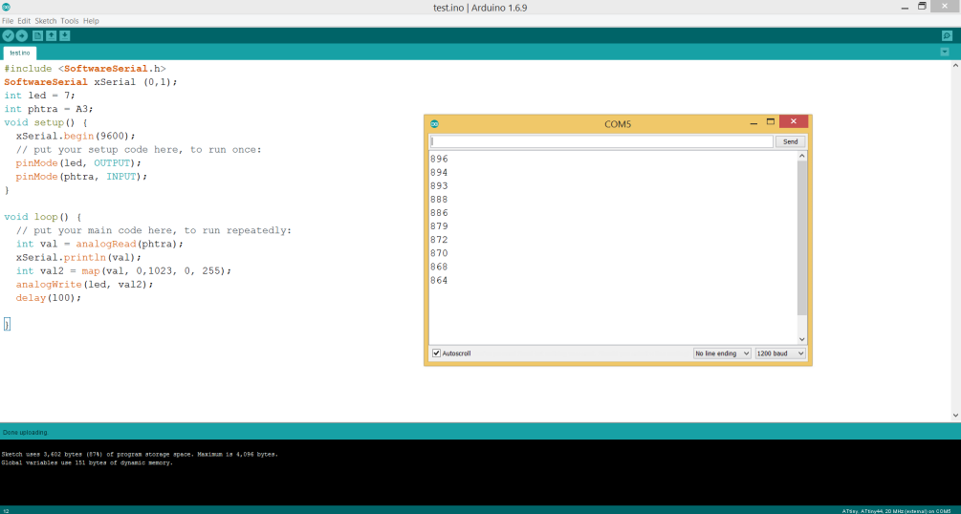
Task: Open the Sketch menu
Action: [45, 21]
